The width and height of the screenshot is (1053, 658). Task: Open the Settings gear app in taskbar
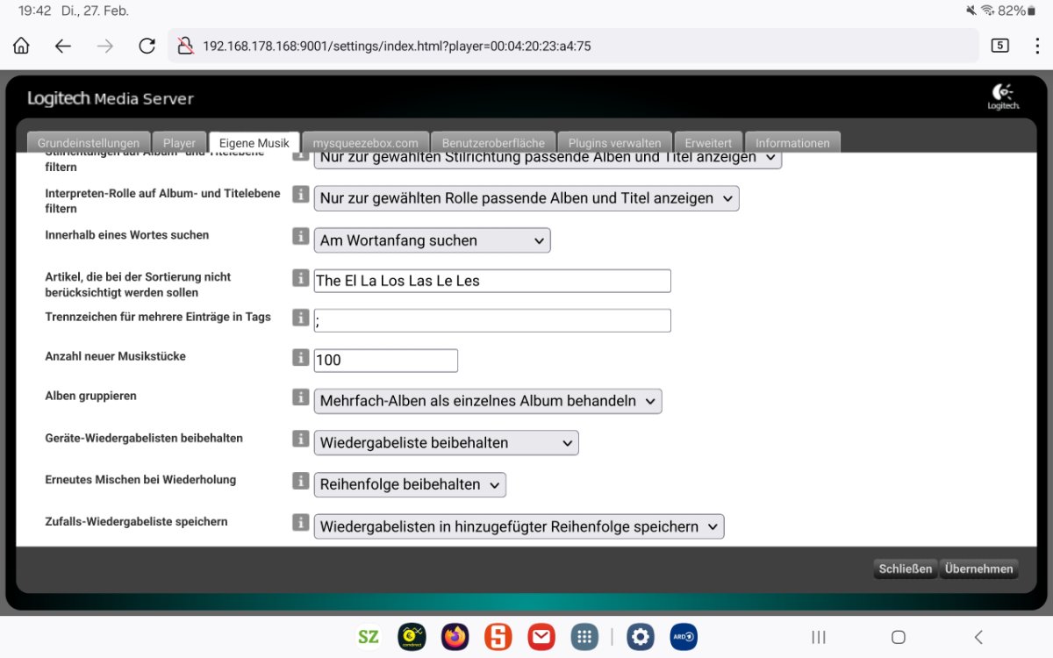click(x=641, y=637)
